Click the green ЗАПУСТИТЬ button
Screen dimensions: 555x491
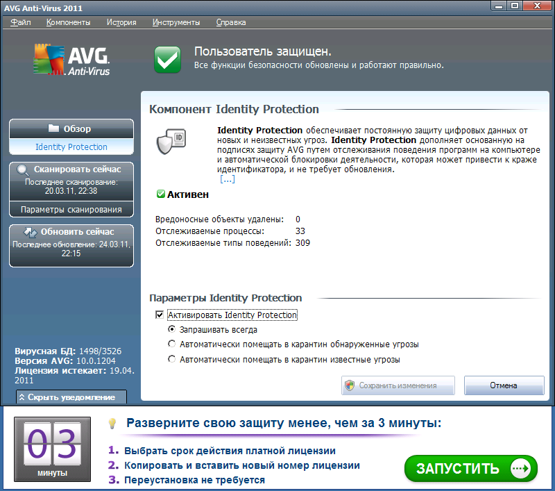tap(471, 469)
